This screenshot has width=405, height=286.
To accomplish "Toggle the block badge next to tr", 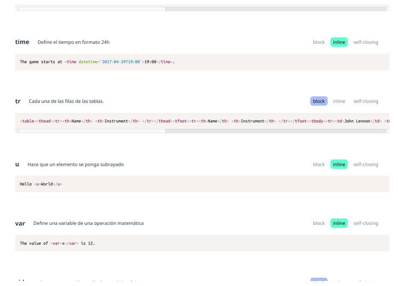I will [318, 101].
